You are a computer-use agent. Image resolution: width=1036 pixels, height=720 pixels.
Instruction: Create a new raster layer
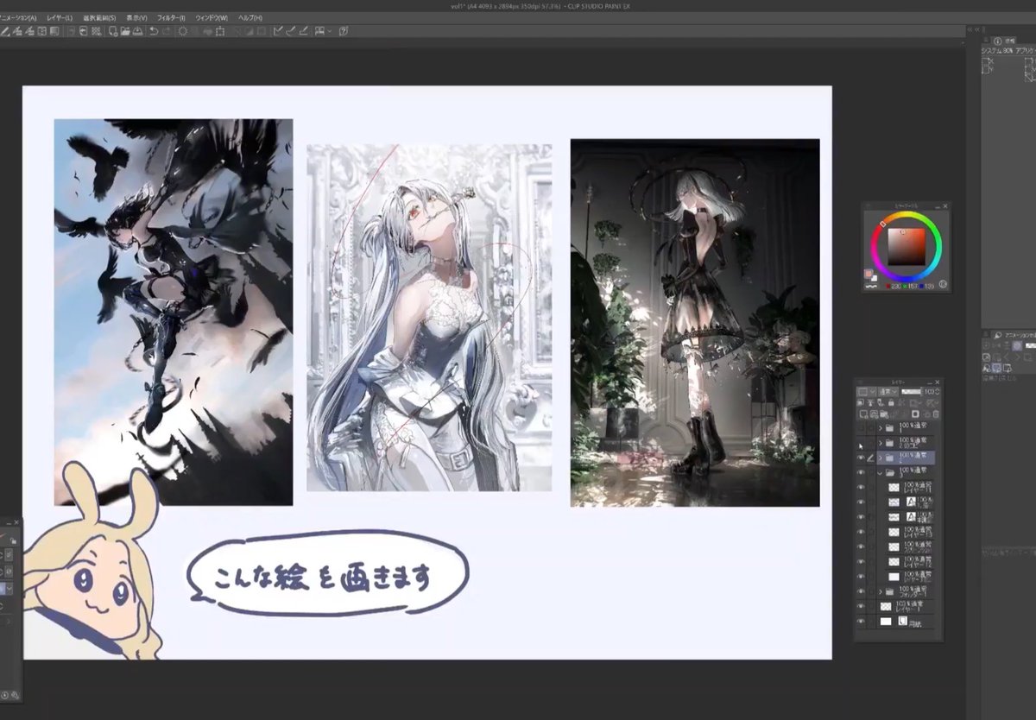862,414
